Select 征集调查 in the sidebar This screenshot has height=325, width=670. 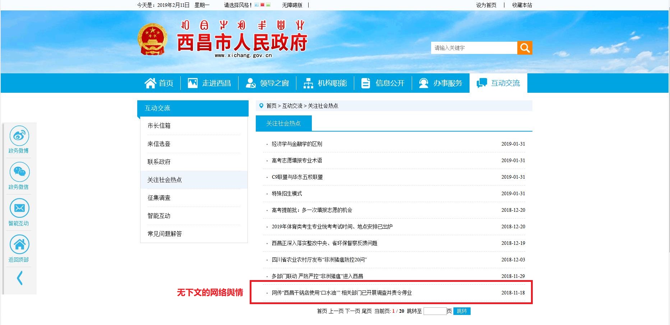(159, 198)
